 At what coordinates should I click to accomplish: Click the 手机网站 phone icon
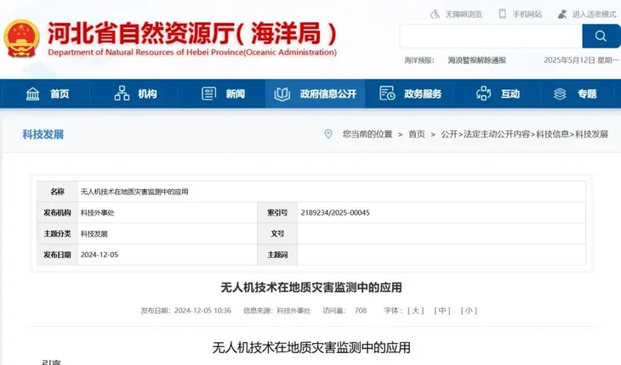click(502, 14)
